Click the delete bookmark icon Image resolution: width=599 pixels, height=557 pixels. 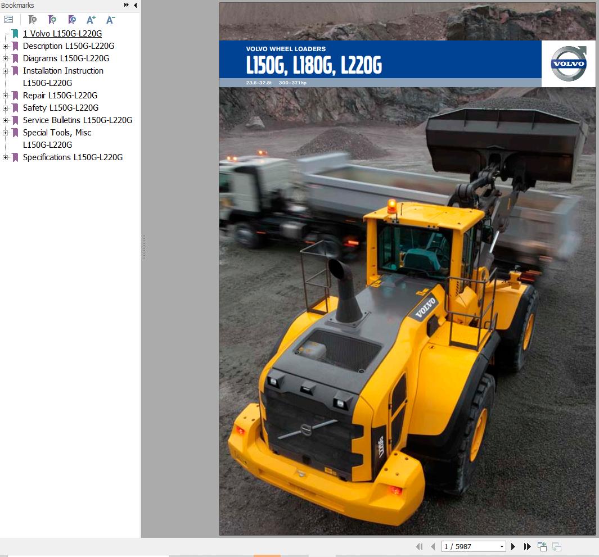[x=33, y=20]
